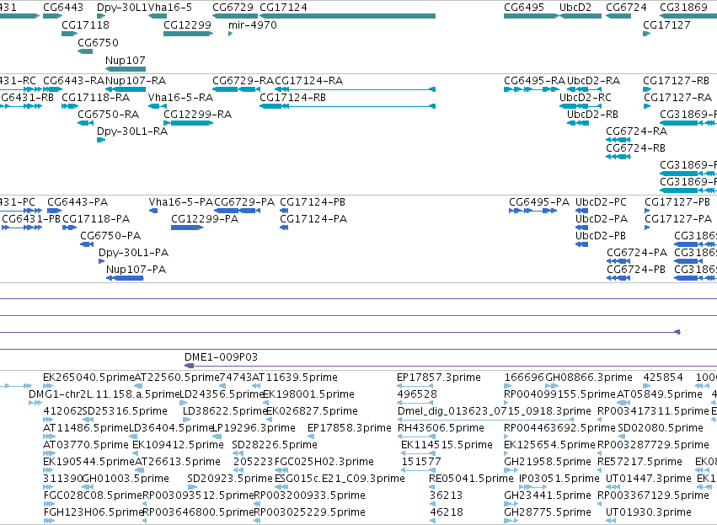Select EST AT11639.5prime
The image size is (717, 525).
(295, 378)
